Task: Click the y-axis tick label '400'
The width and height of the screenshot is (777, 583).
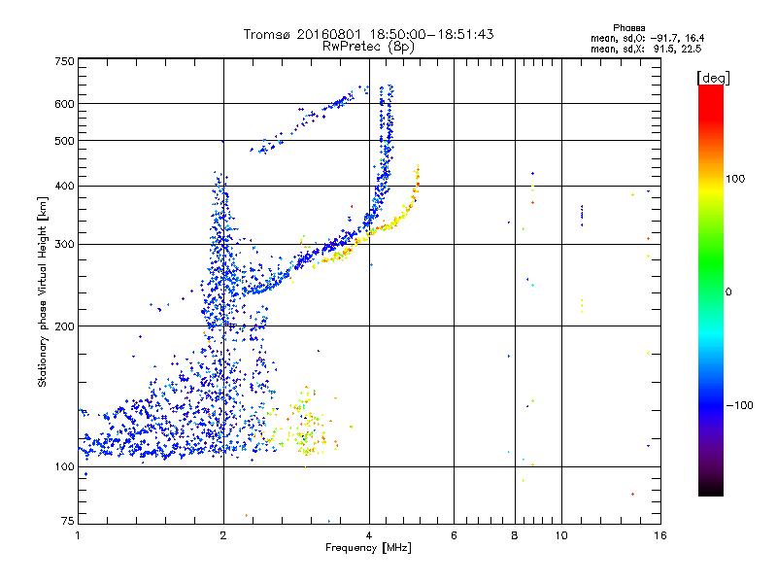Action: coord(64,187)
